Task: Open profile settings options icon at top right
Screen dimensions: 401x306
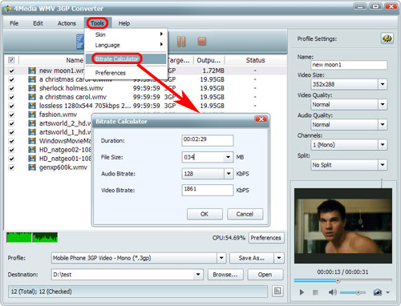Action: pyautogui.click(x=387, y=38)
